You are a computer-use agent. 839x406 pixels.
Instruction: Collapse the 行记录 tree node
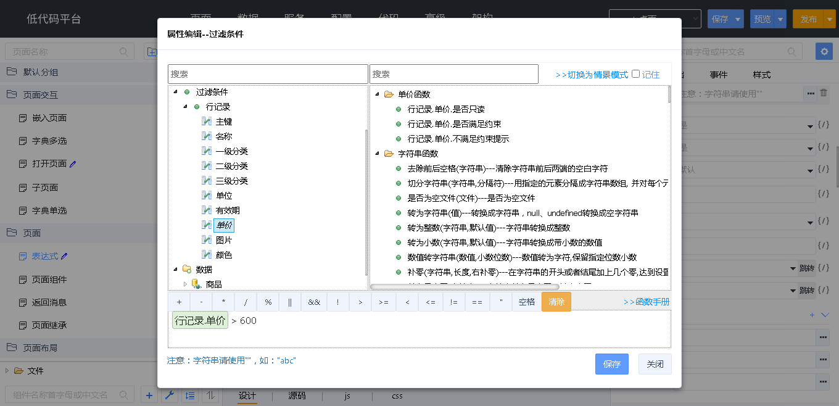[185, 107]
